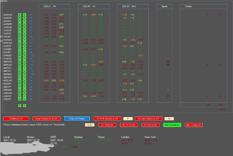Screen dimensions: 233x156
Task: Click the S button for EURGBP
Action: (25, 49)
